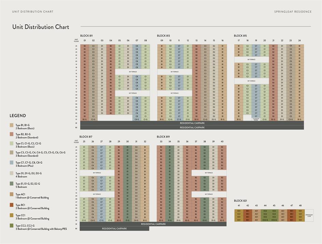Click the Type B1, B1-G legend swatch
322x244 pixels.
(12, 125)
